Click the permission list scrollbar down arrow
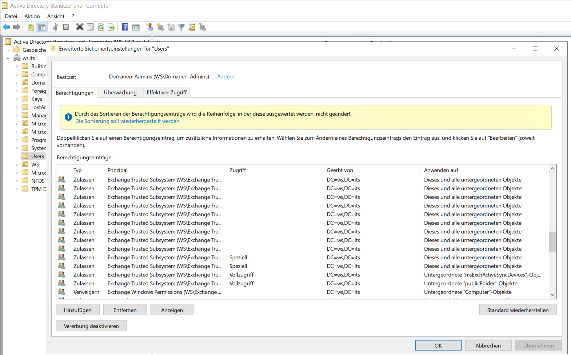This screenshot has height=355, width=571. (552, 295)
